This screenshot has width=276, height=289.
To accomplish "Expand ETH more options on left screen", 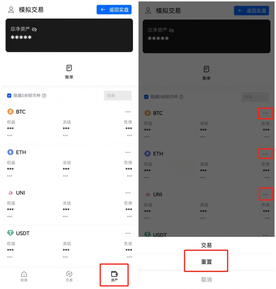I will [x=128, y=153].
